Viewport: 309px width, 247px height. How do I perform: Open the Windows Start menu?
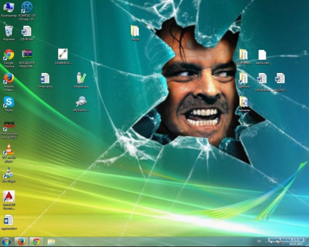pos(7,242)
